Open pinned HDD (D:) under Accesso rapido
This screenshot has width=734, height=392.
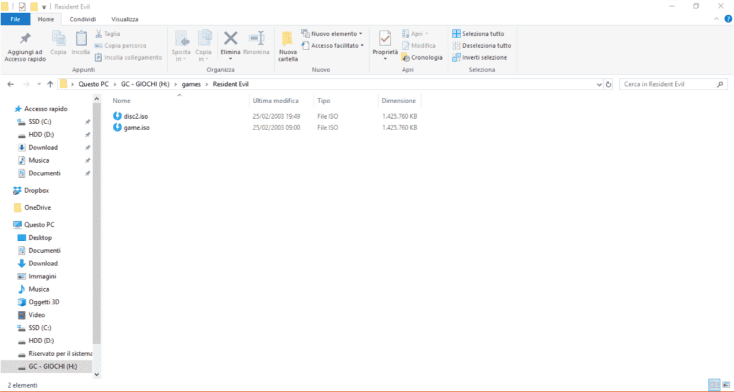(41, 135)
